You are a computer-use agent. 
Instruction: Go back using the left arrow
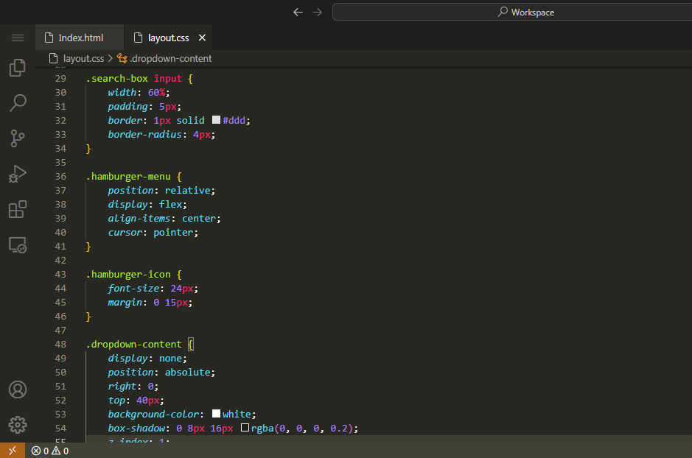[298, 12]
